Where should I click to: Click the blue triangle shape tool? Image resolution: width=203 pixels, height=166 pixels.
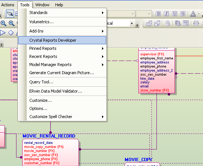(3, 33)
